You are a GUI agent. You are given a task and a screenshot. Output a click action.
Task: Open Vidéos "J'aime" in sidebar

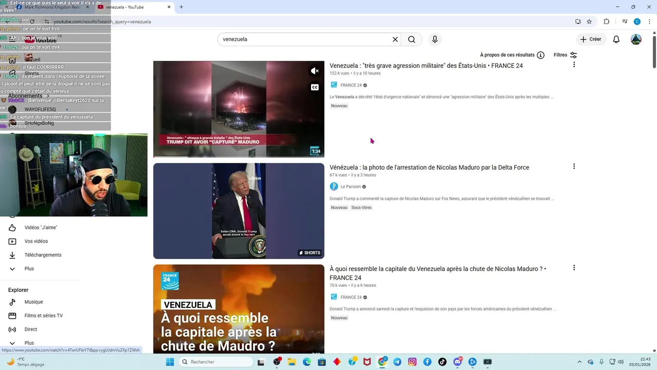[41, 228]
